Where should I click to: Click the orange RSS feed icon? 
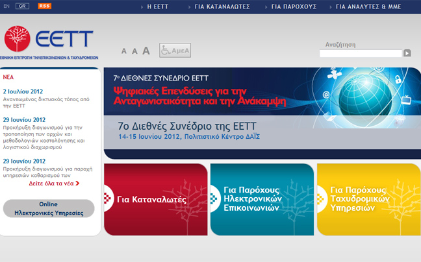pyautogui.click(x=45, y=6)
